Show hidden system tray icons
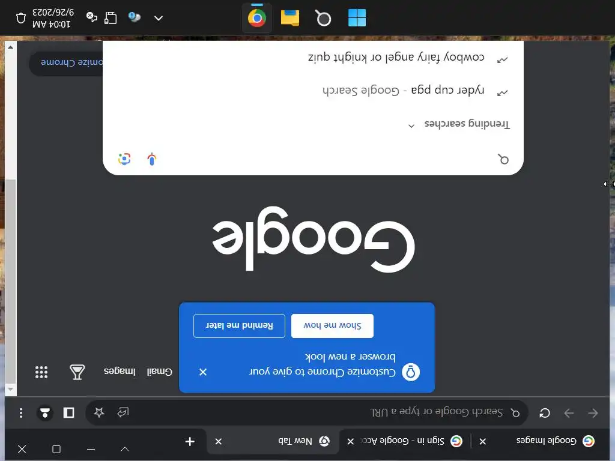The height and width of the screenshot is (461, 615). [159, 18]
